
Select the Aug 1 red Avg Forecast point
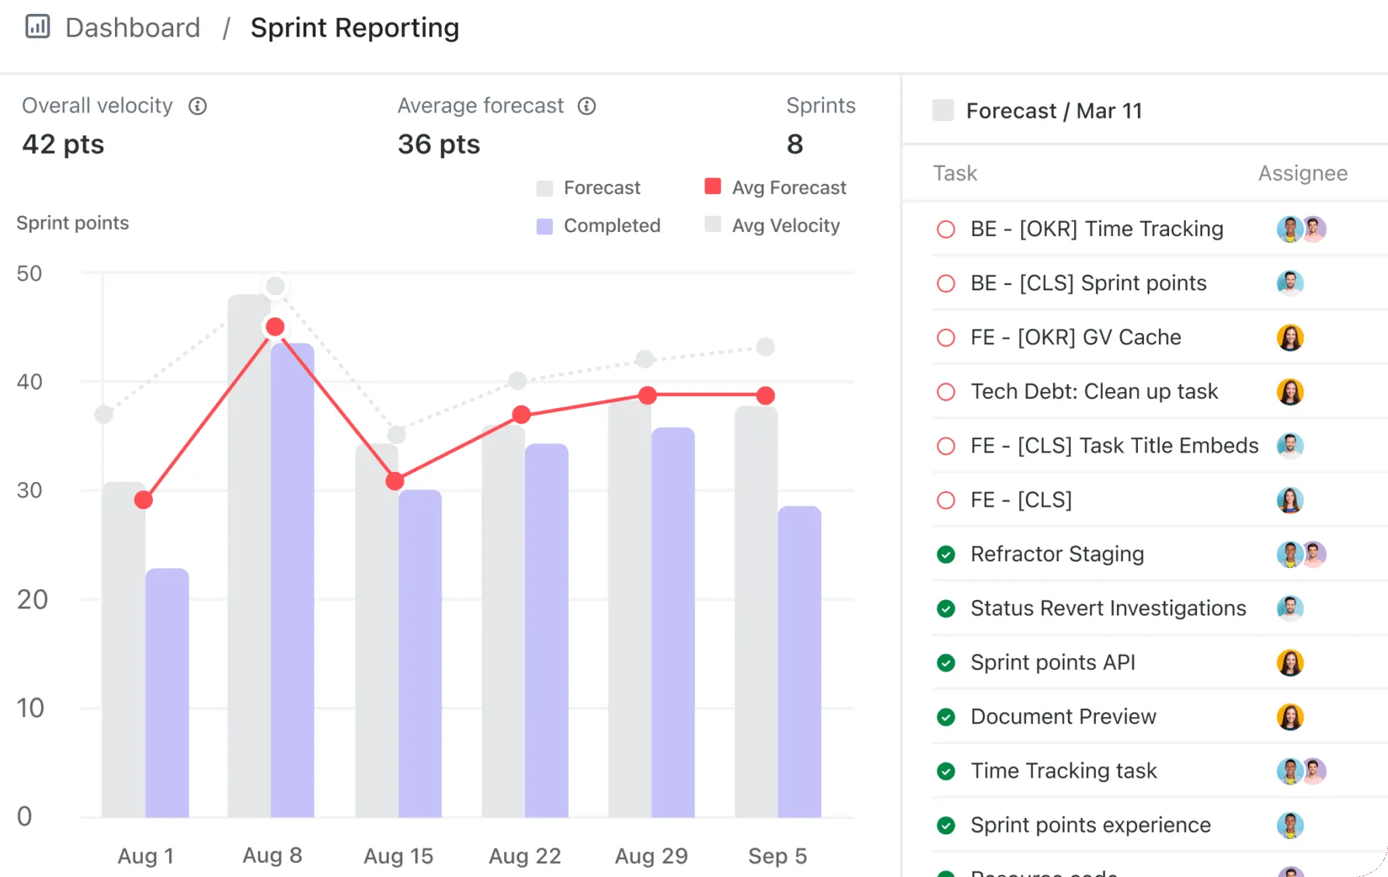(x=144, y=500)
